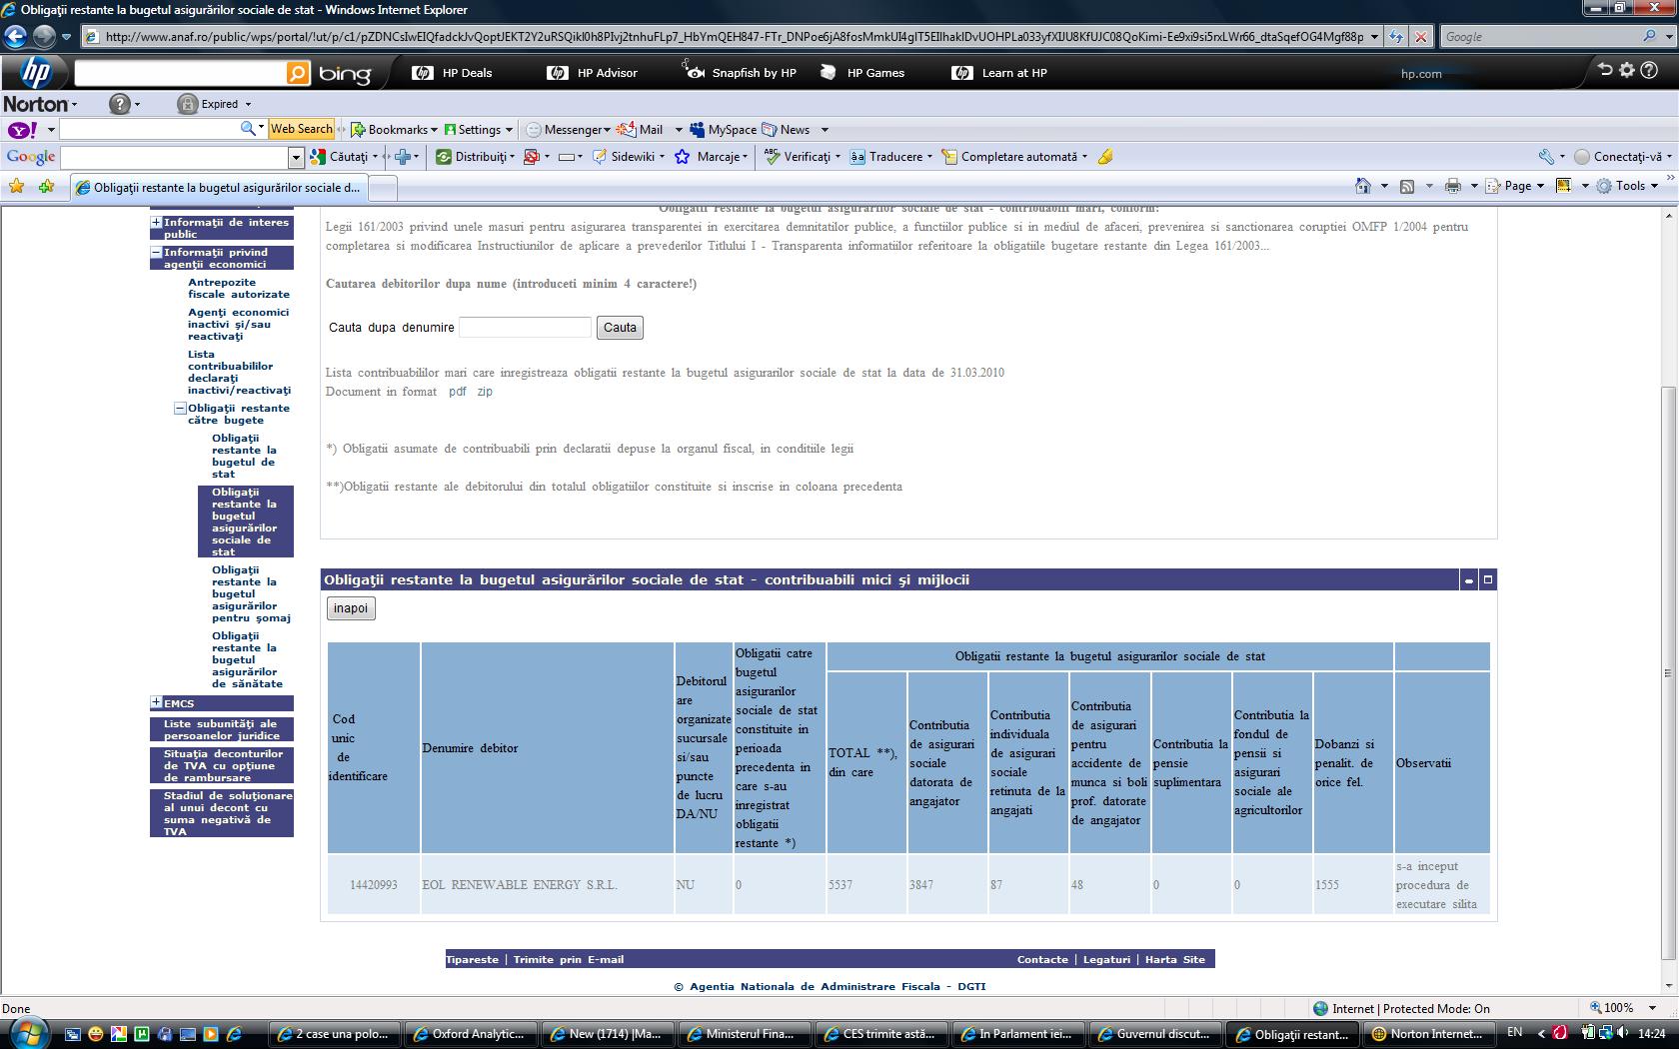
Task: Click the Stop loading red X icon
Action: pos(1420,37)
